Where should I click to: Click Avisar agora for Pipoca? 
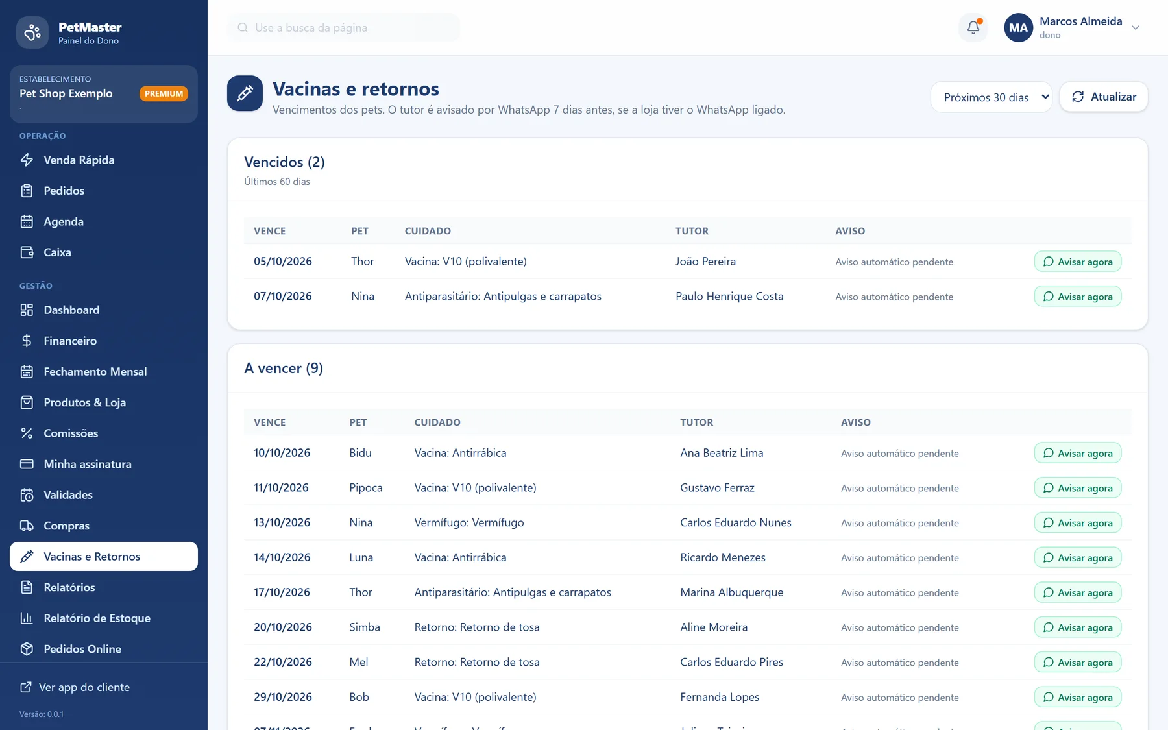pos(1078,488)
